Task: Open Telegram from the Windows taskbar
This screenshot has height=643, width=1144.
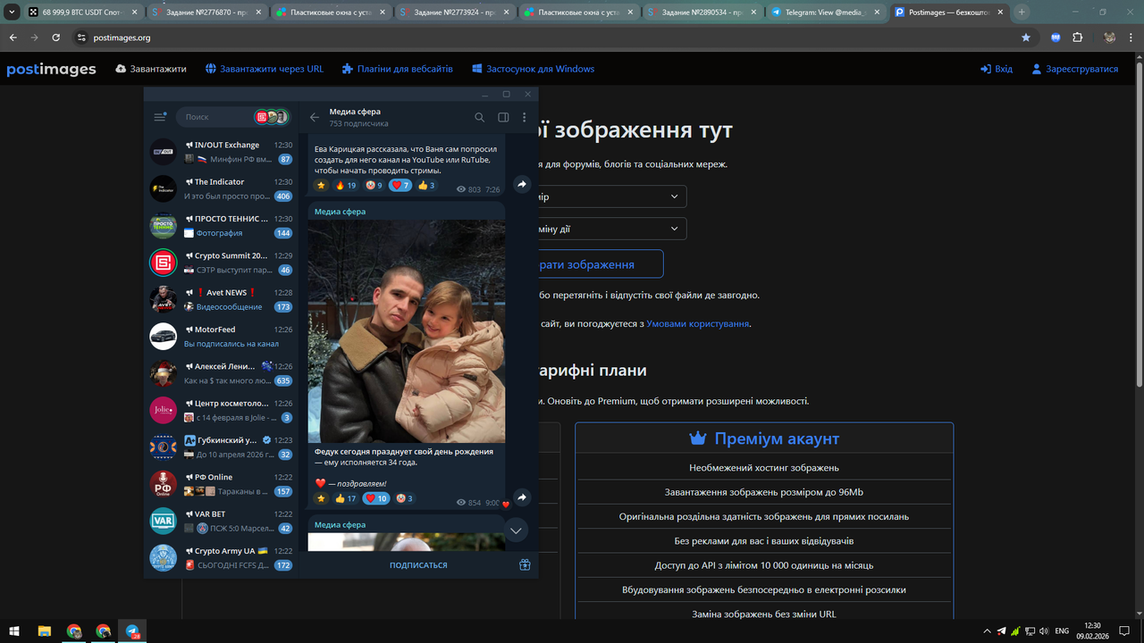Action: (132, 631)
